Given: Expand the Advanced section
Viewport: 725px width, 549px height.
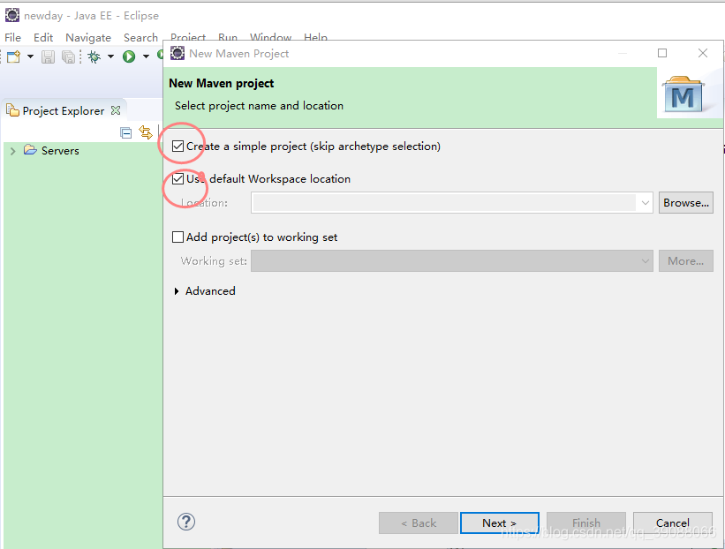Looking at the screenshot, I should pyautogui.click(x=177, y=291).
